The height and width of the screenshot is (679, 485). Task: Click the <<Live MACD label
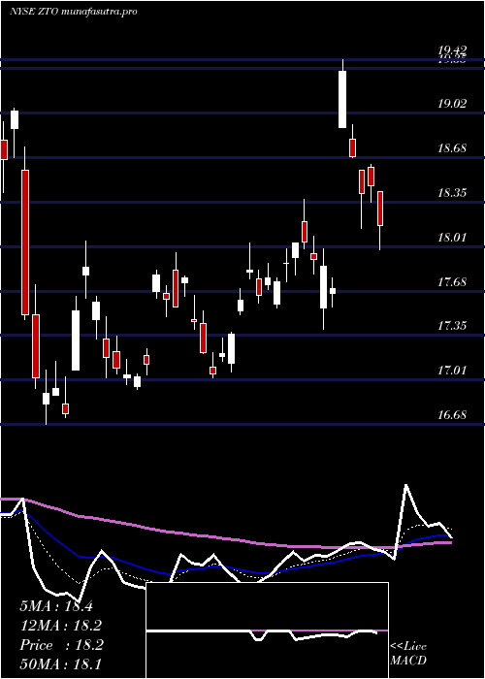click(x=408, y=653)
